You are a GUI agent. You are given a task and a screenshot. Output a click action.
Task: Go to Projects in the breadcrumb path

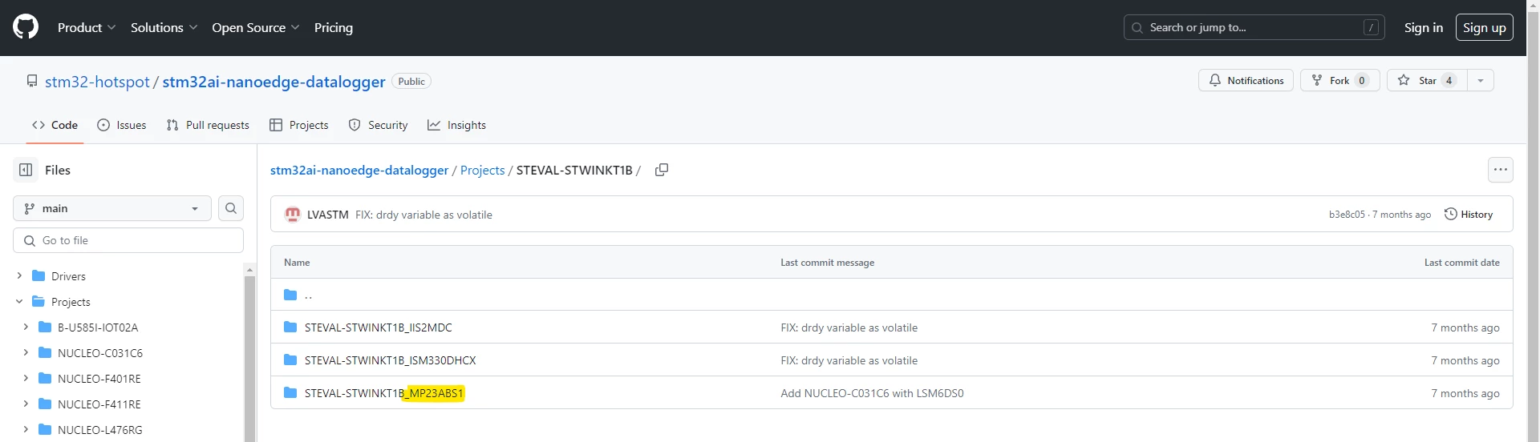pos(483,170)
